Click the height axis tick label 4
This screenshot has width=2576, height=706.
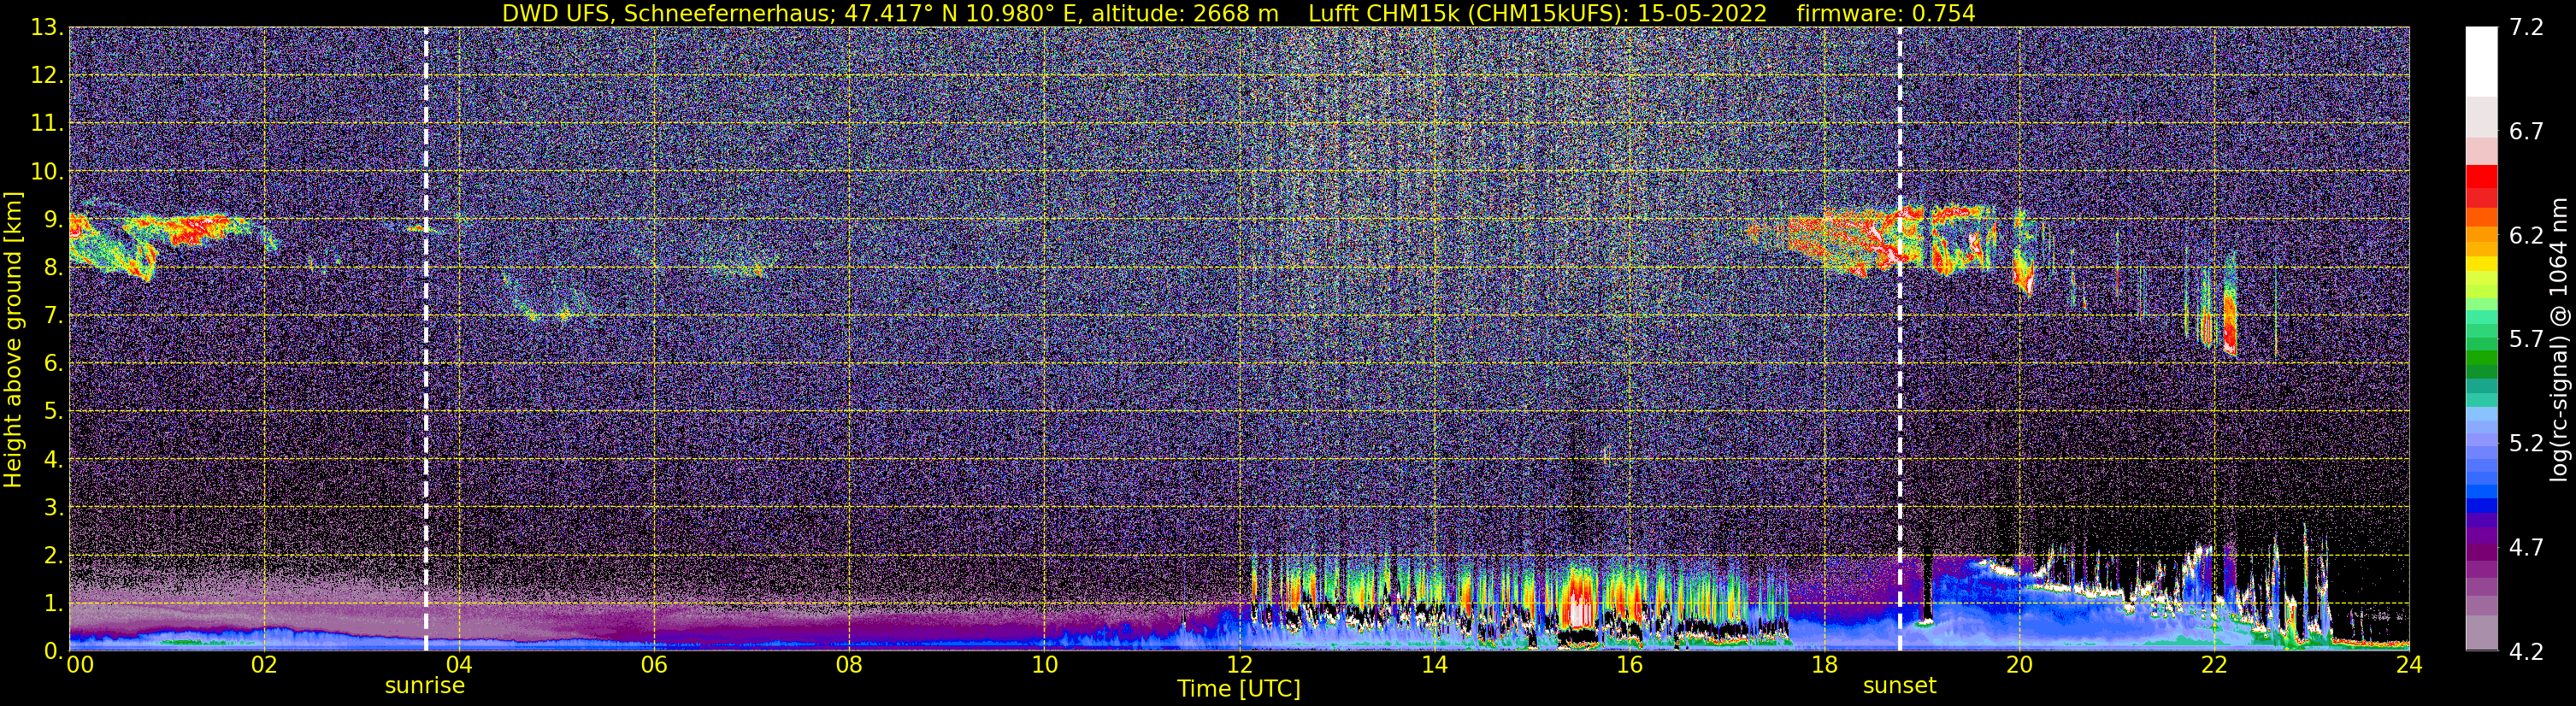pos(54,460)
